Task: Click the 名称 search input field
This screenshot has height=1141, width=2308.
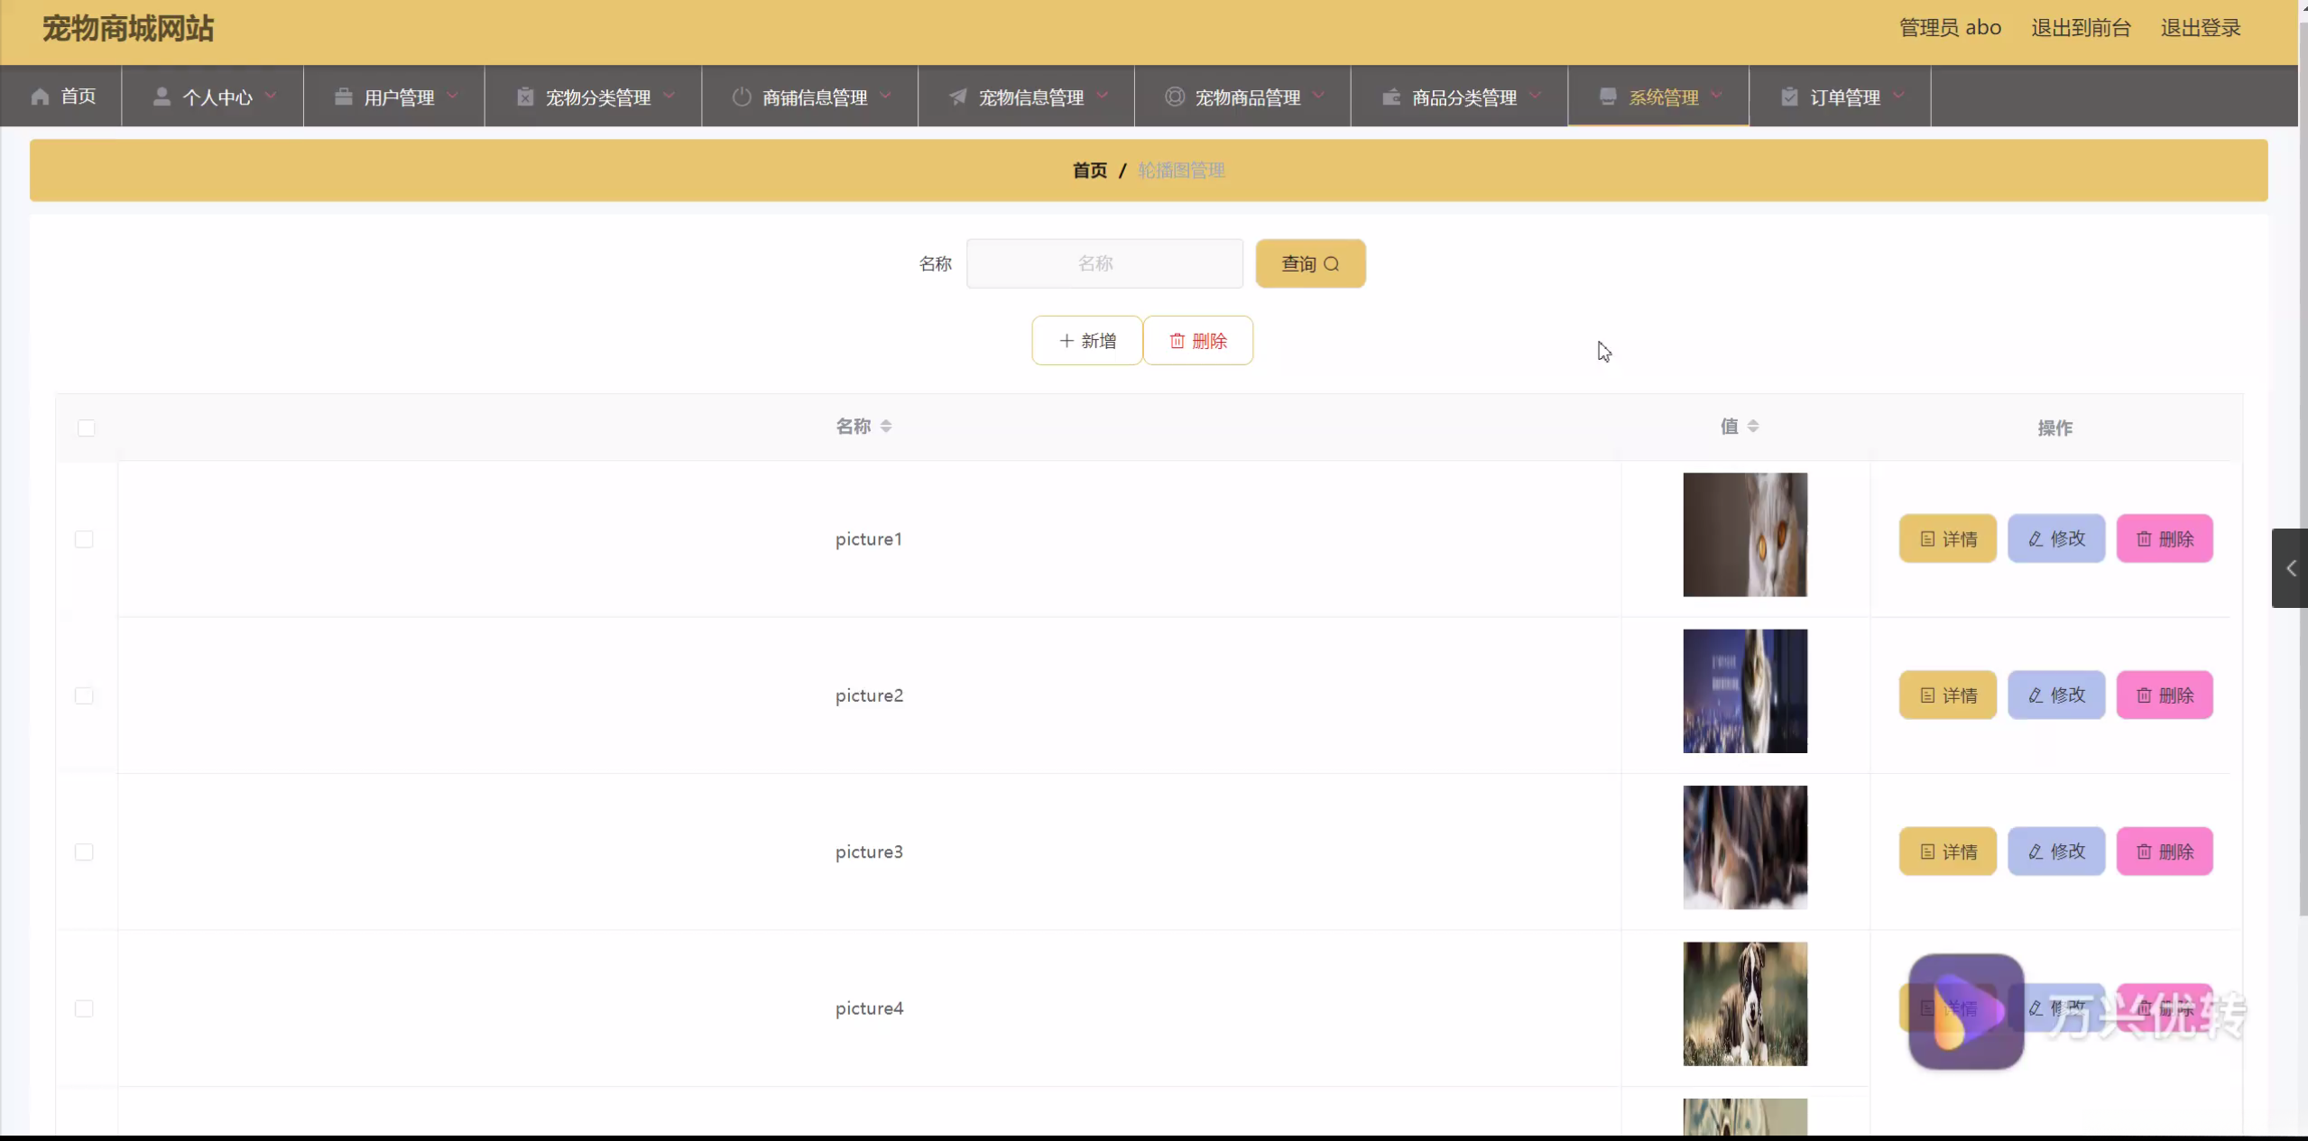Action: click(x=1103, y=264)
